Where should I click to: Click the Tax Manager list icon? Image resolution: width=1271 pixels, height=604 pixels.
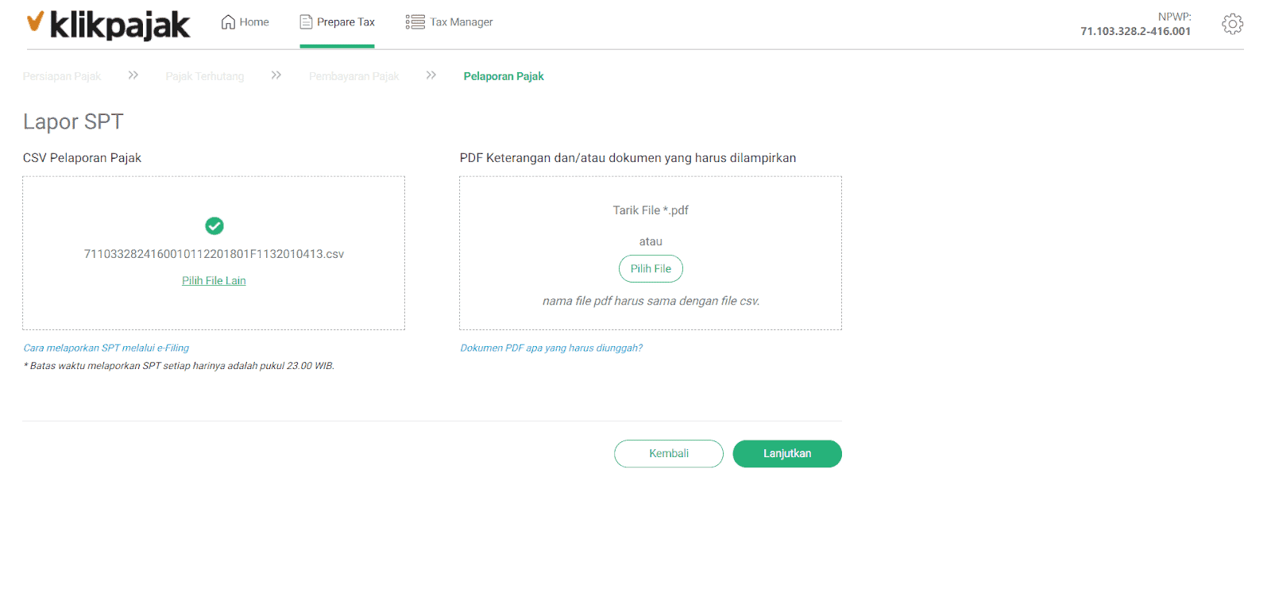415,22
